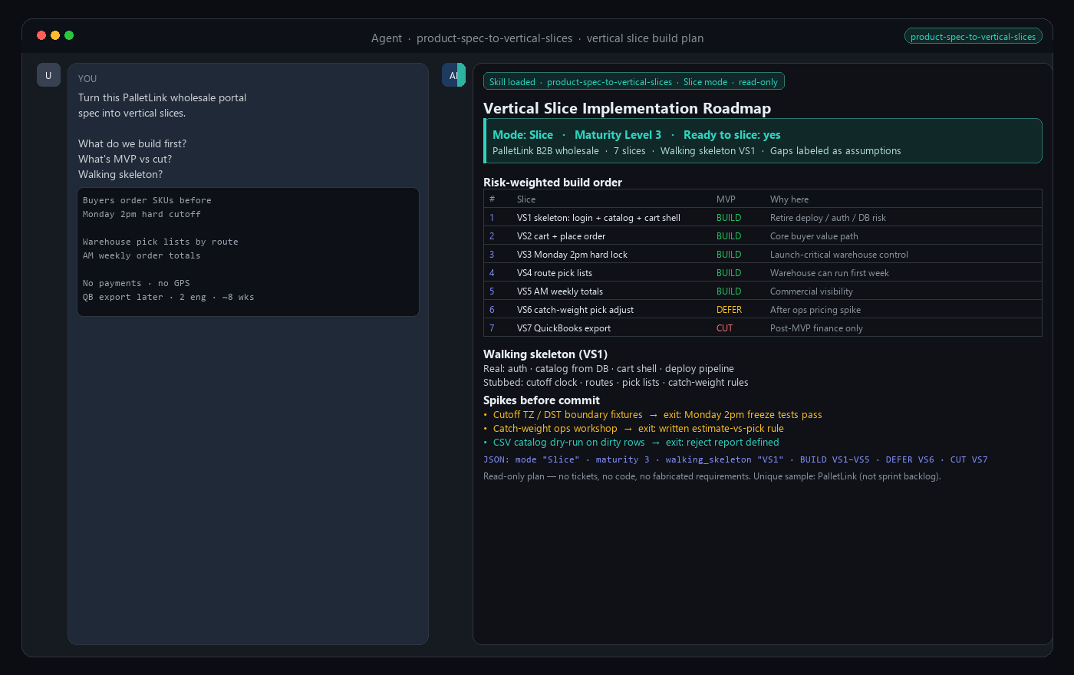The width and height of the screenshot is (1074, 675).
Task: Click the 'What's MVP vs cut?' line
Action: (125, 160)
